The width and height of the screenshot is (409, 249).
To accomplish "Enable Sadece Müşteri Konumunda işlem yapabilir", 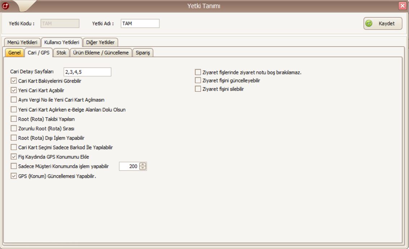I will click(14, 166).
